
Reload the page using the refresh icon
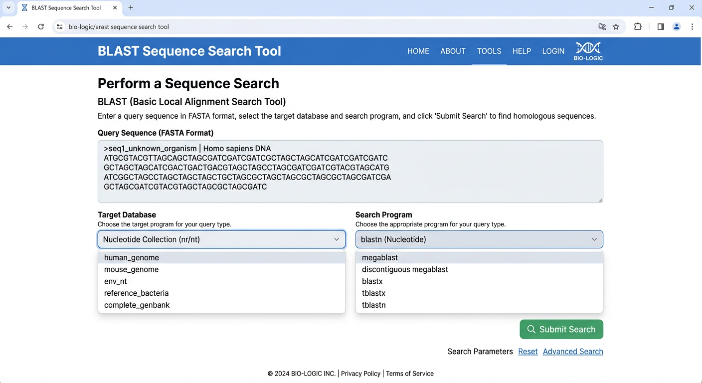pos(41,27)
